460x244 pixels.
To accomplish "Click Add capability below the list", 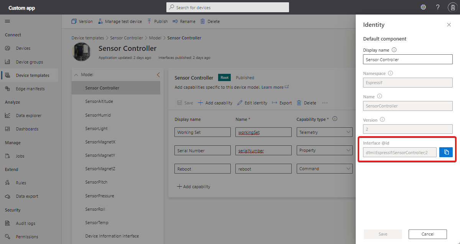I will click(194, 187).
